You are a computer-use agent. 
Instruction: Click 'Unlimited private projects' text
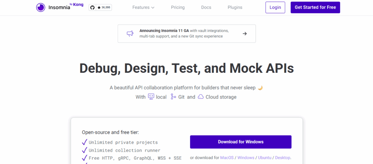coord(123,143)
